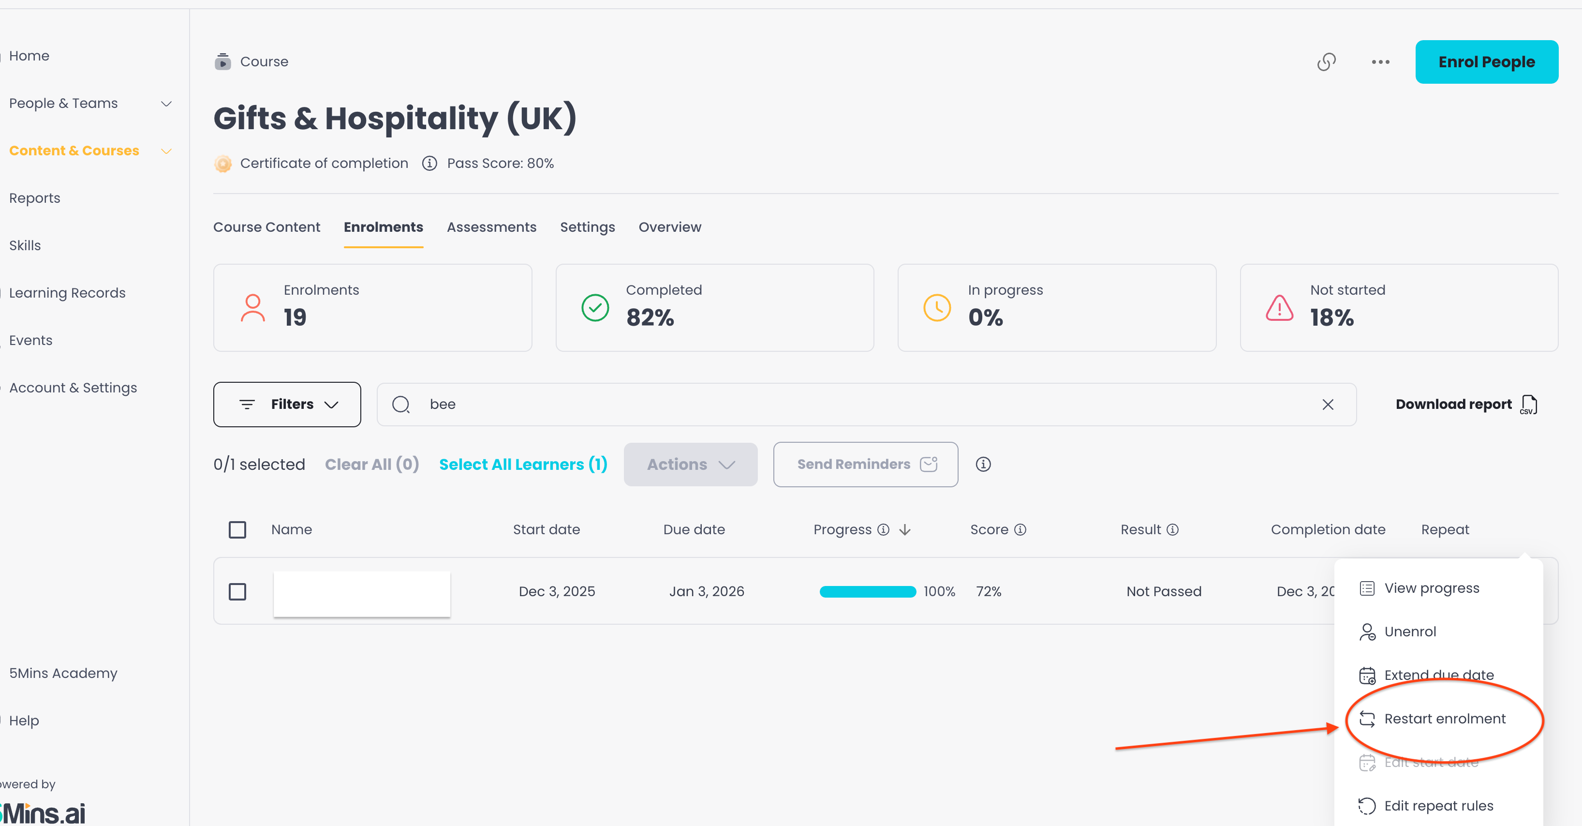Expand the People & Teams sidebar section
This screenshot has height=826, width=1582.
click(166, 104)
